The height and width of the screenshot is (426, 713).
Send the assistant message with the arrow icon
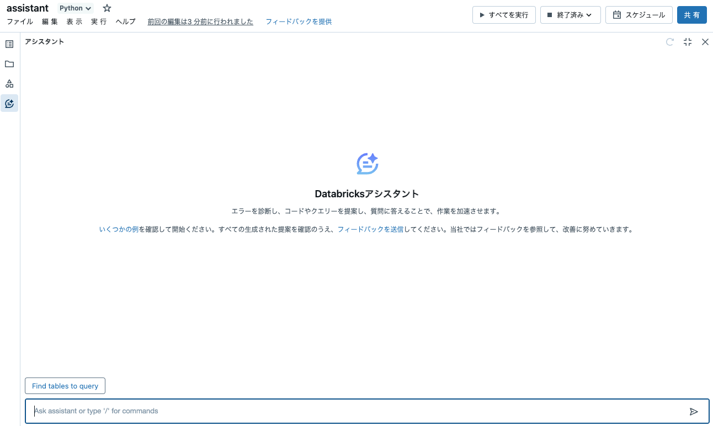pos(694,411)
